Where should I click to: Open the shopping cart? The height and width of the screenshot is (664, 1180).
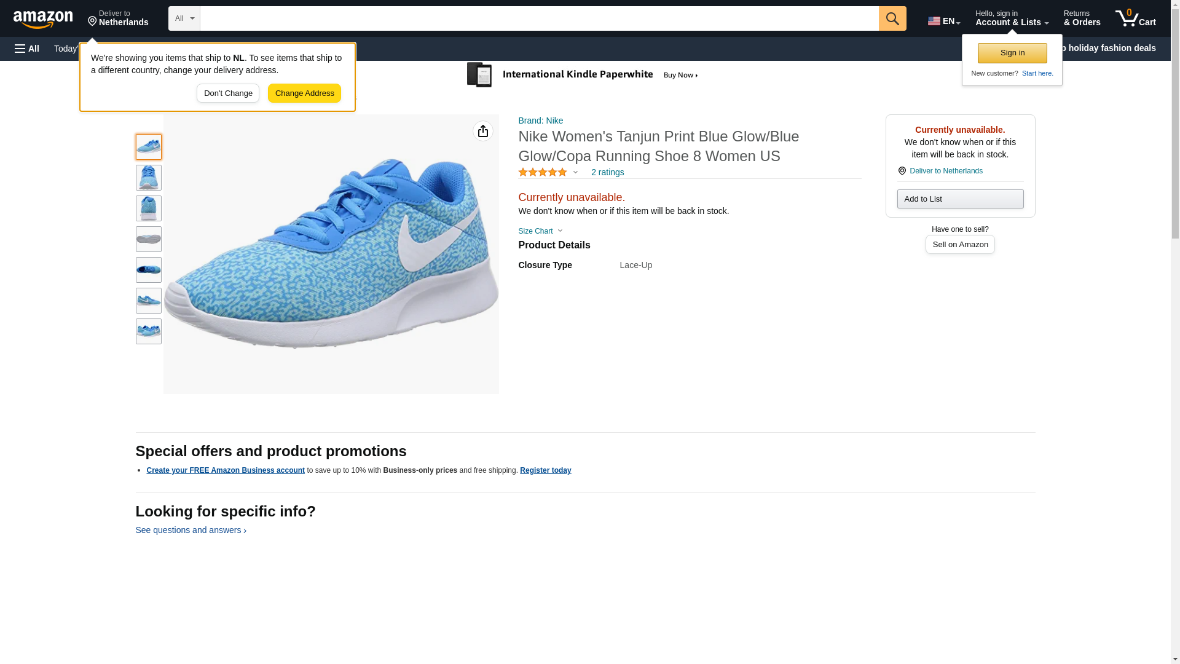(x=1135, y=18)
